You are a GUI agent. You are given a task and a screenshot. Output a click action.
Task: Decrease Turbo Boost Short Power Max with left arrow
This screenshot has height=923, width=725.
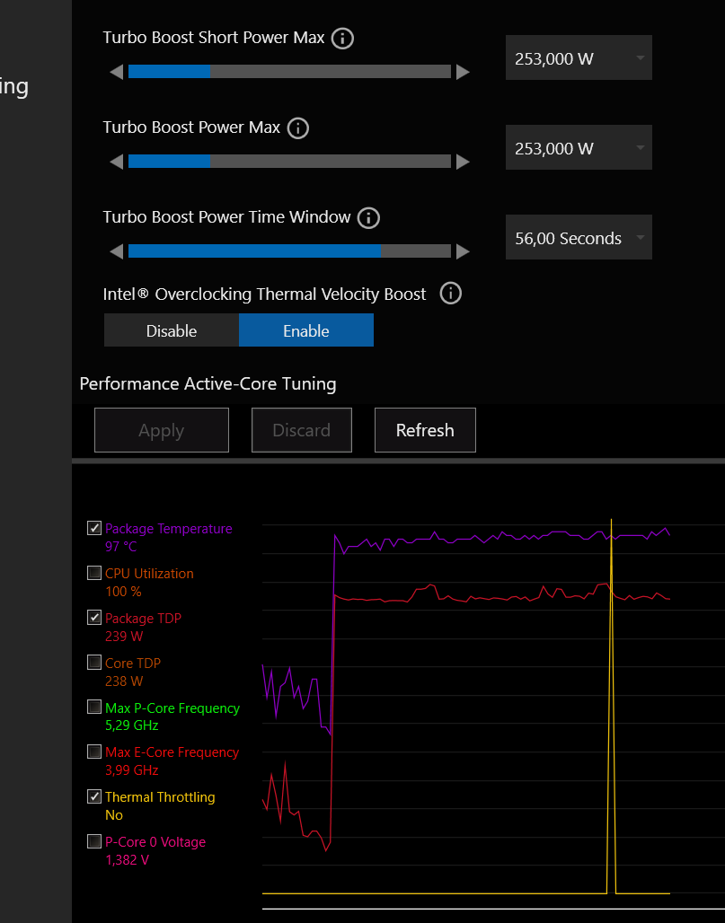click(x=117, y=73)
